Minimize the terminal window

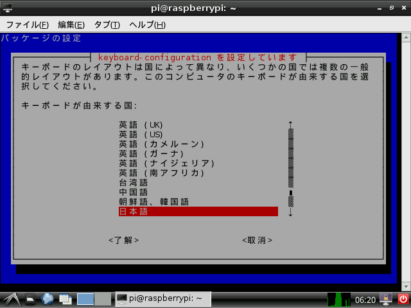(x=380, y=8)
